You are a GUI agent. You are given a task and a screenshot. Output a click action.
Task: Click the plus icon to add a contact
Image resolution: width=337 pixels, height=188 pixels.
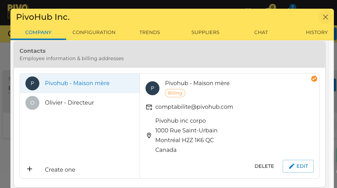click(30, 169)
